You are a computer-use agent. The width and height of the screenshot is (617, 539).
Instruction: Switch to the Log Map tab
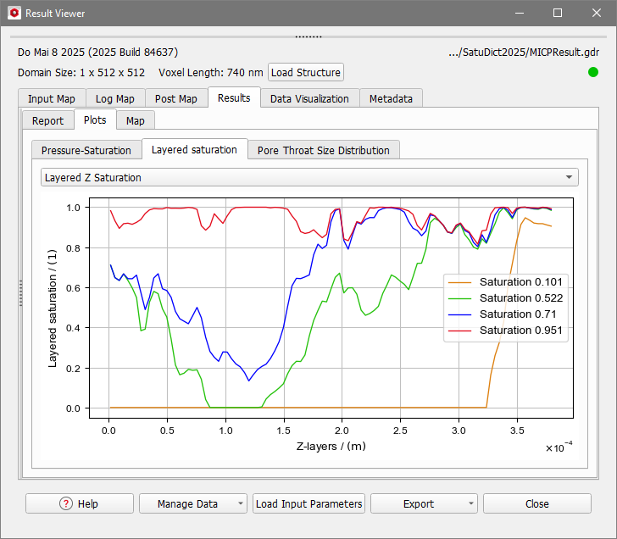[x=115, y=98]
